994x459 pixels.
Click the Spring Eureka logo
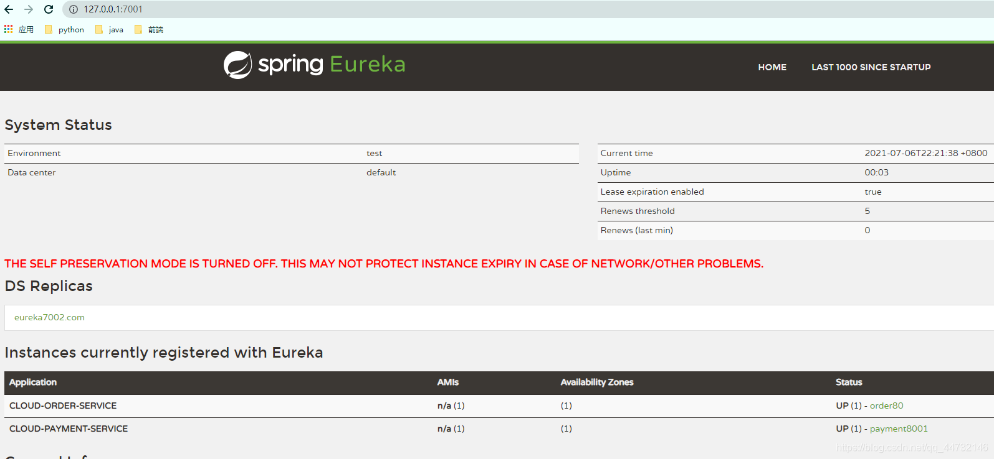pyautogui.click(x=315, y=65)
